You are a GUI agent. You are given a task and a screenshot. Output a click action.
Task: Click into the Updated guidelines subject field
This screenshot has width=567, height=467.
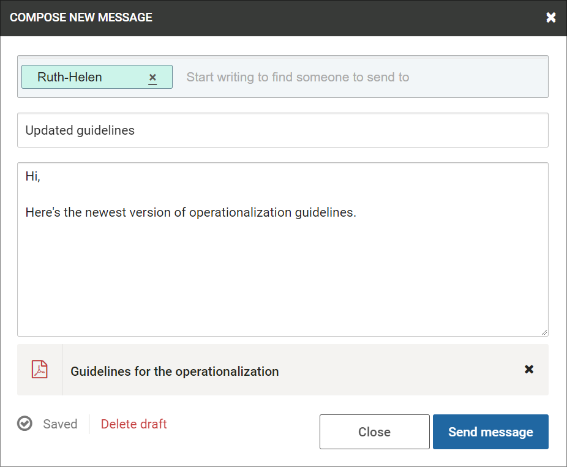point(283,130)
